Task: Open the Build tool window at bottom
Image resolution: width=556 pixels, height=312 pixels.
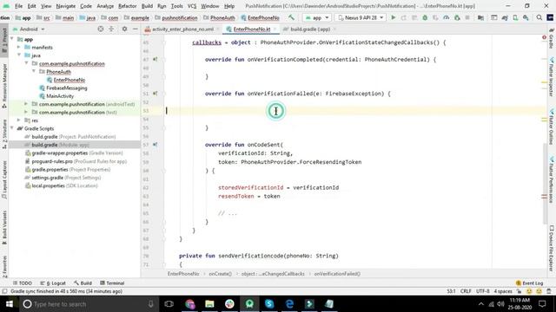Action: (x=83, y=283)
